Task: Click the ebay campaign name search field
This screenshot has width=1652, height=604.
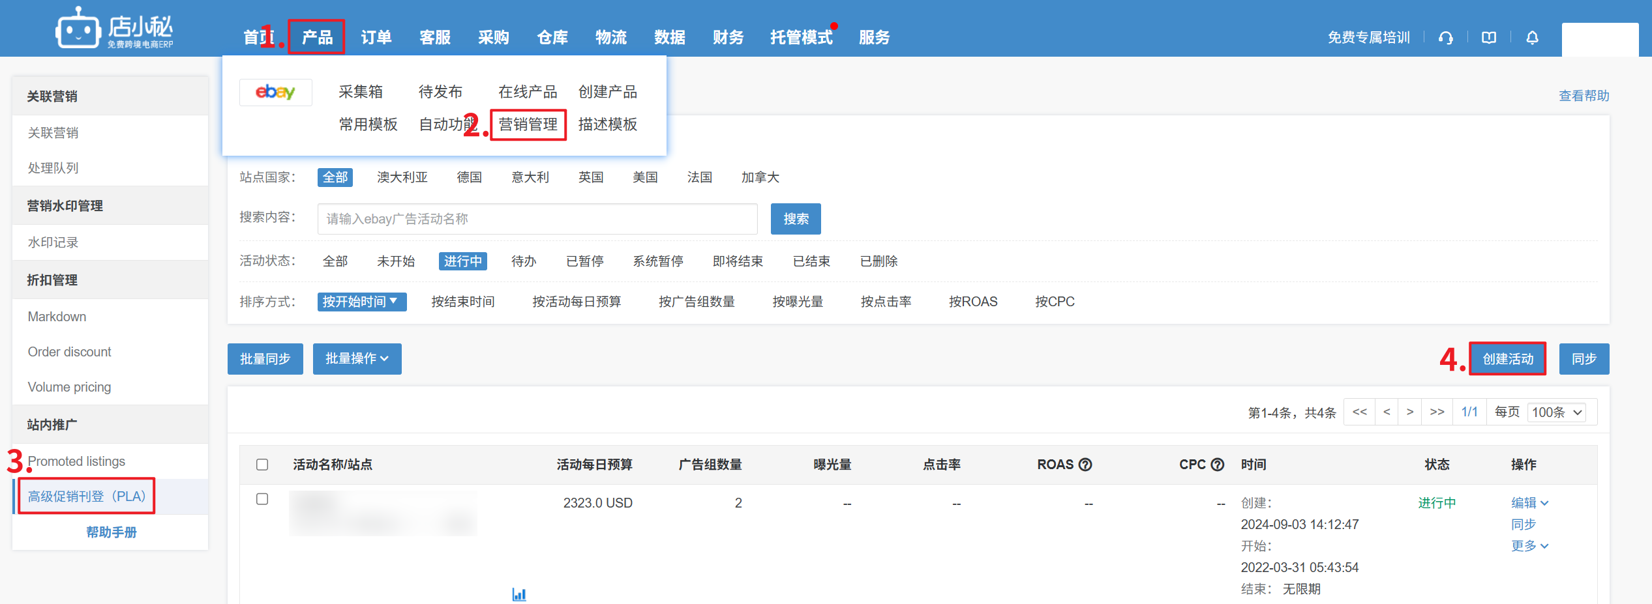Action: pos(537,219)
